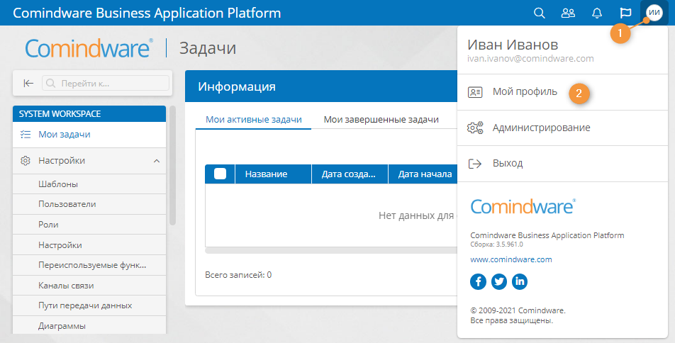Open notifications bell icon

click(597, 13)
